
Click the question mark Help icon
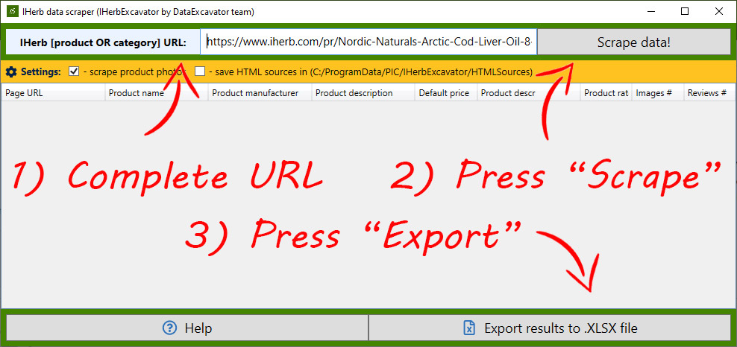click(x=169, y=328)
